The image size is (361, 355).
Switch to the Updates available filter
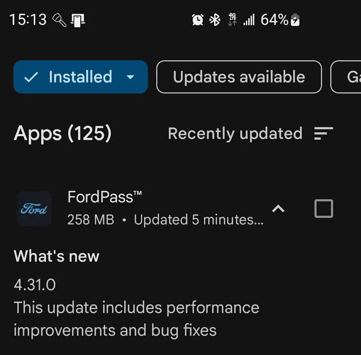239,77
